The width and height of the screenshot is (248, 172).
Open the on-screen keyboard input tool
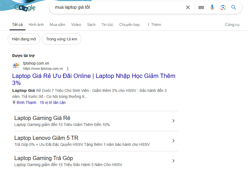pos(201,7)
